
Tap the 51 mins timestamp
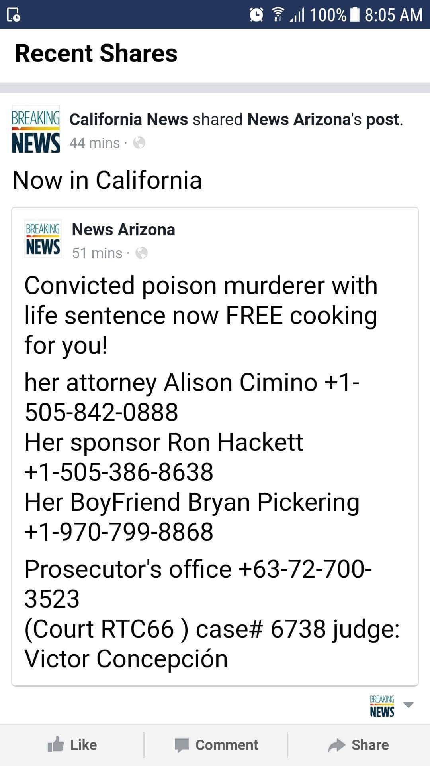pyautogui.click(x=97, y=253)
